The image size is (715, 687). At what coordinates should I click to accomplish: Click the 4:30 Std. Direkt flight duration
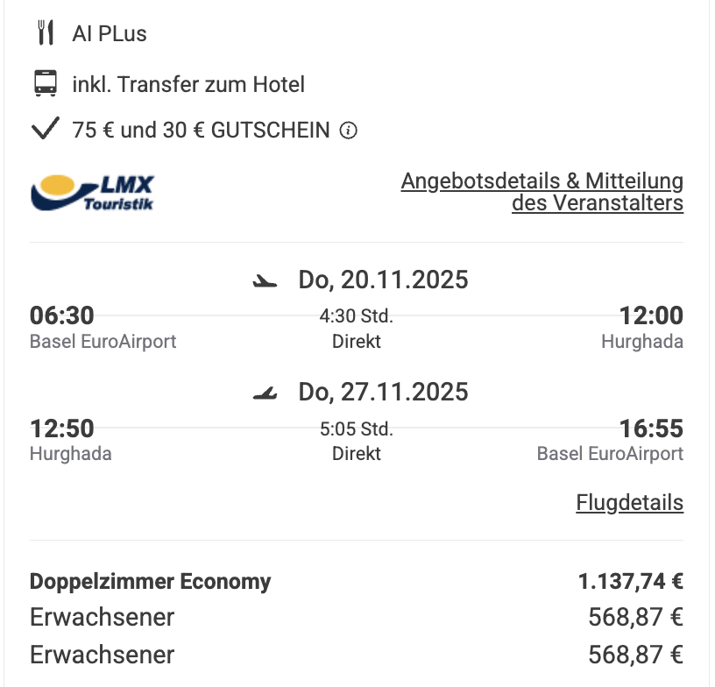pyautogui.click(x=356, y=329)
